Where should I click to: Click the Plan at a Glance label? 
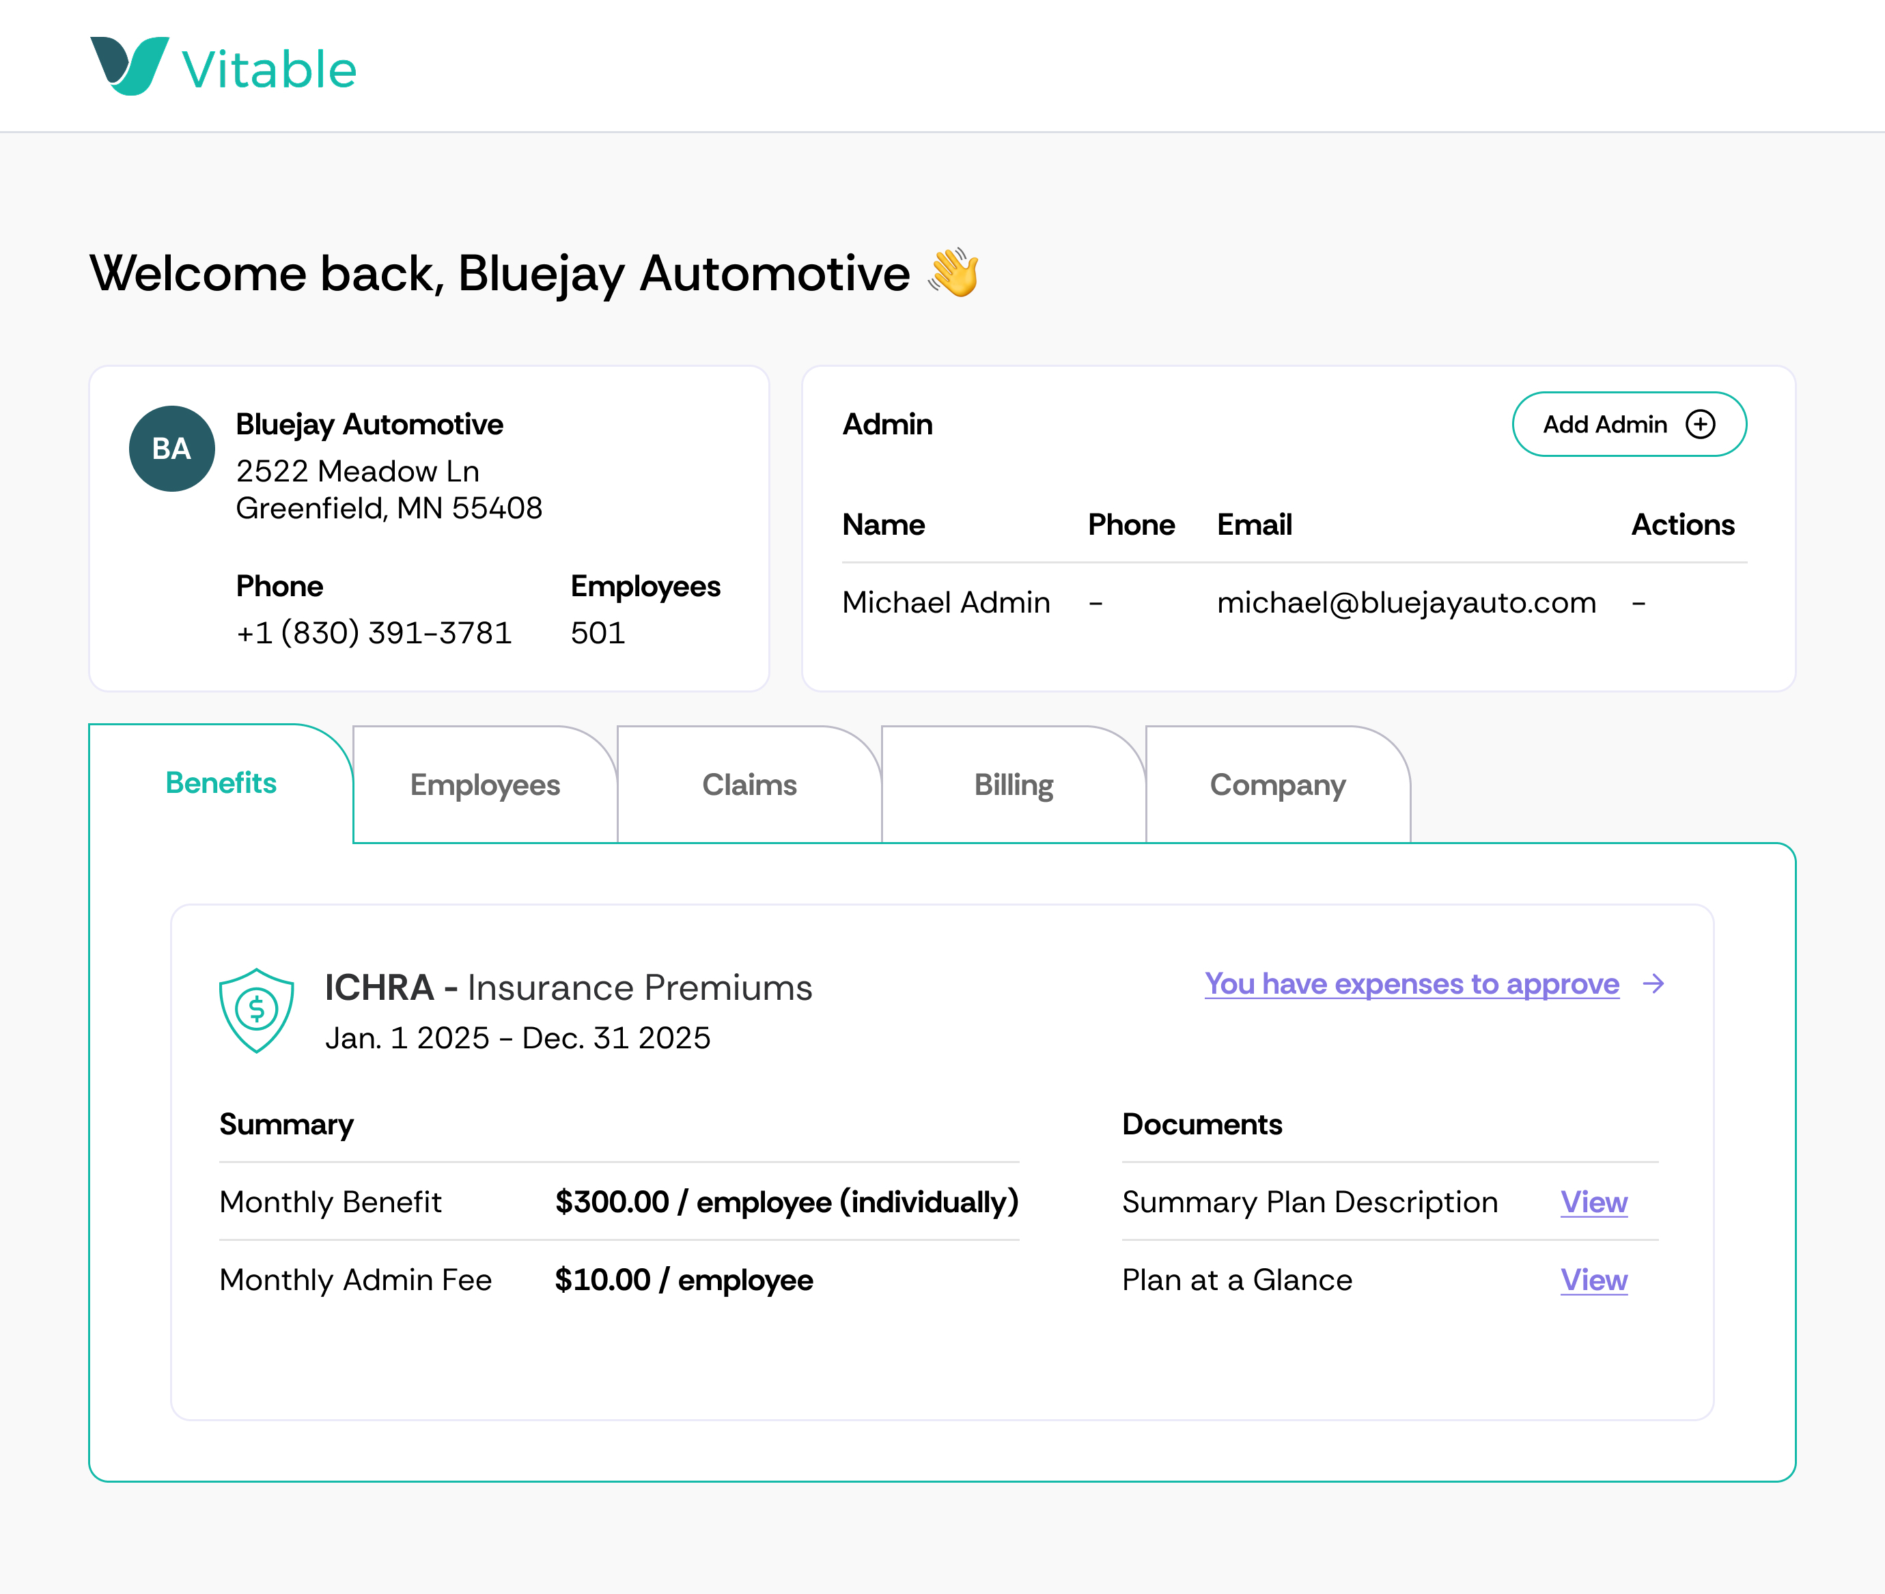pyautogui.click(x=1237, y=1280)
